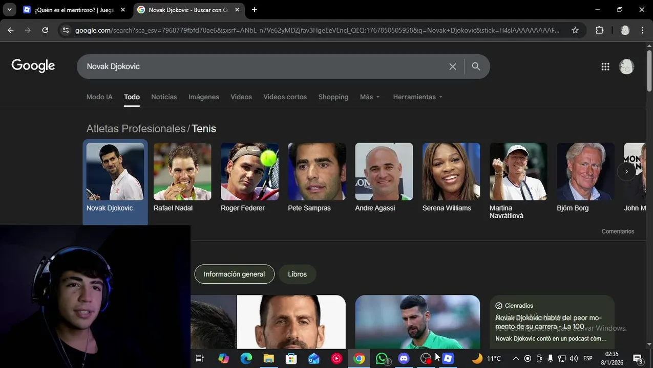Viewport: 653px width, 368px height.
Task: Select the Björn Borg card
Action: pos(585,177)
